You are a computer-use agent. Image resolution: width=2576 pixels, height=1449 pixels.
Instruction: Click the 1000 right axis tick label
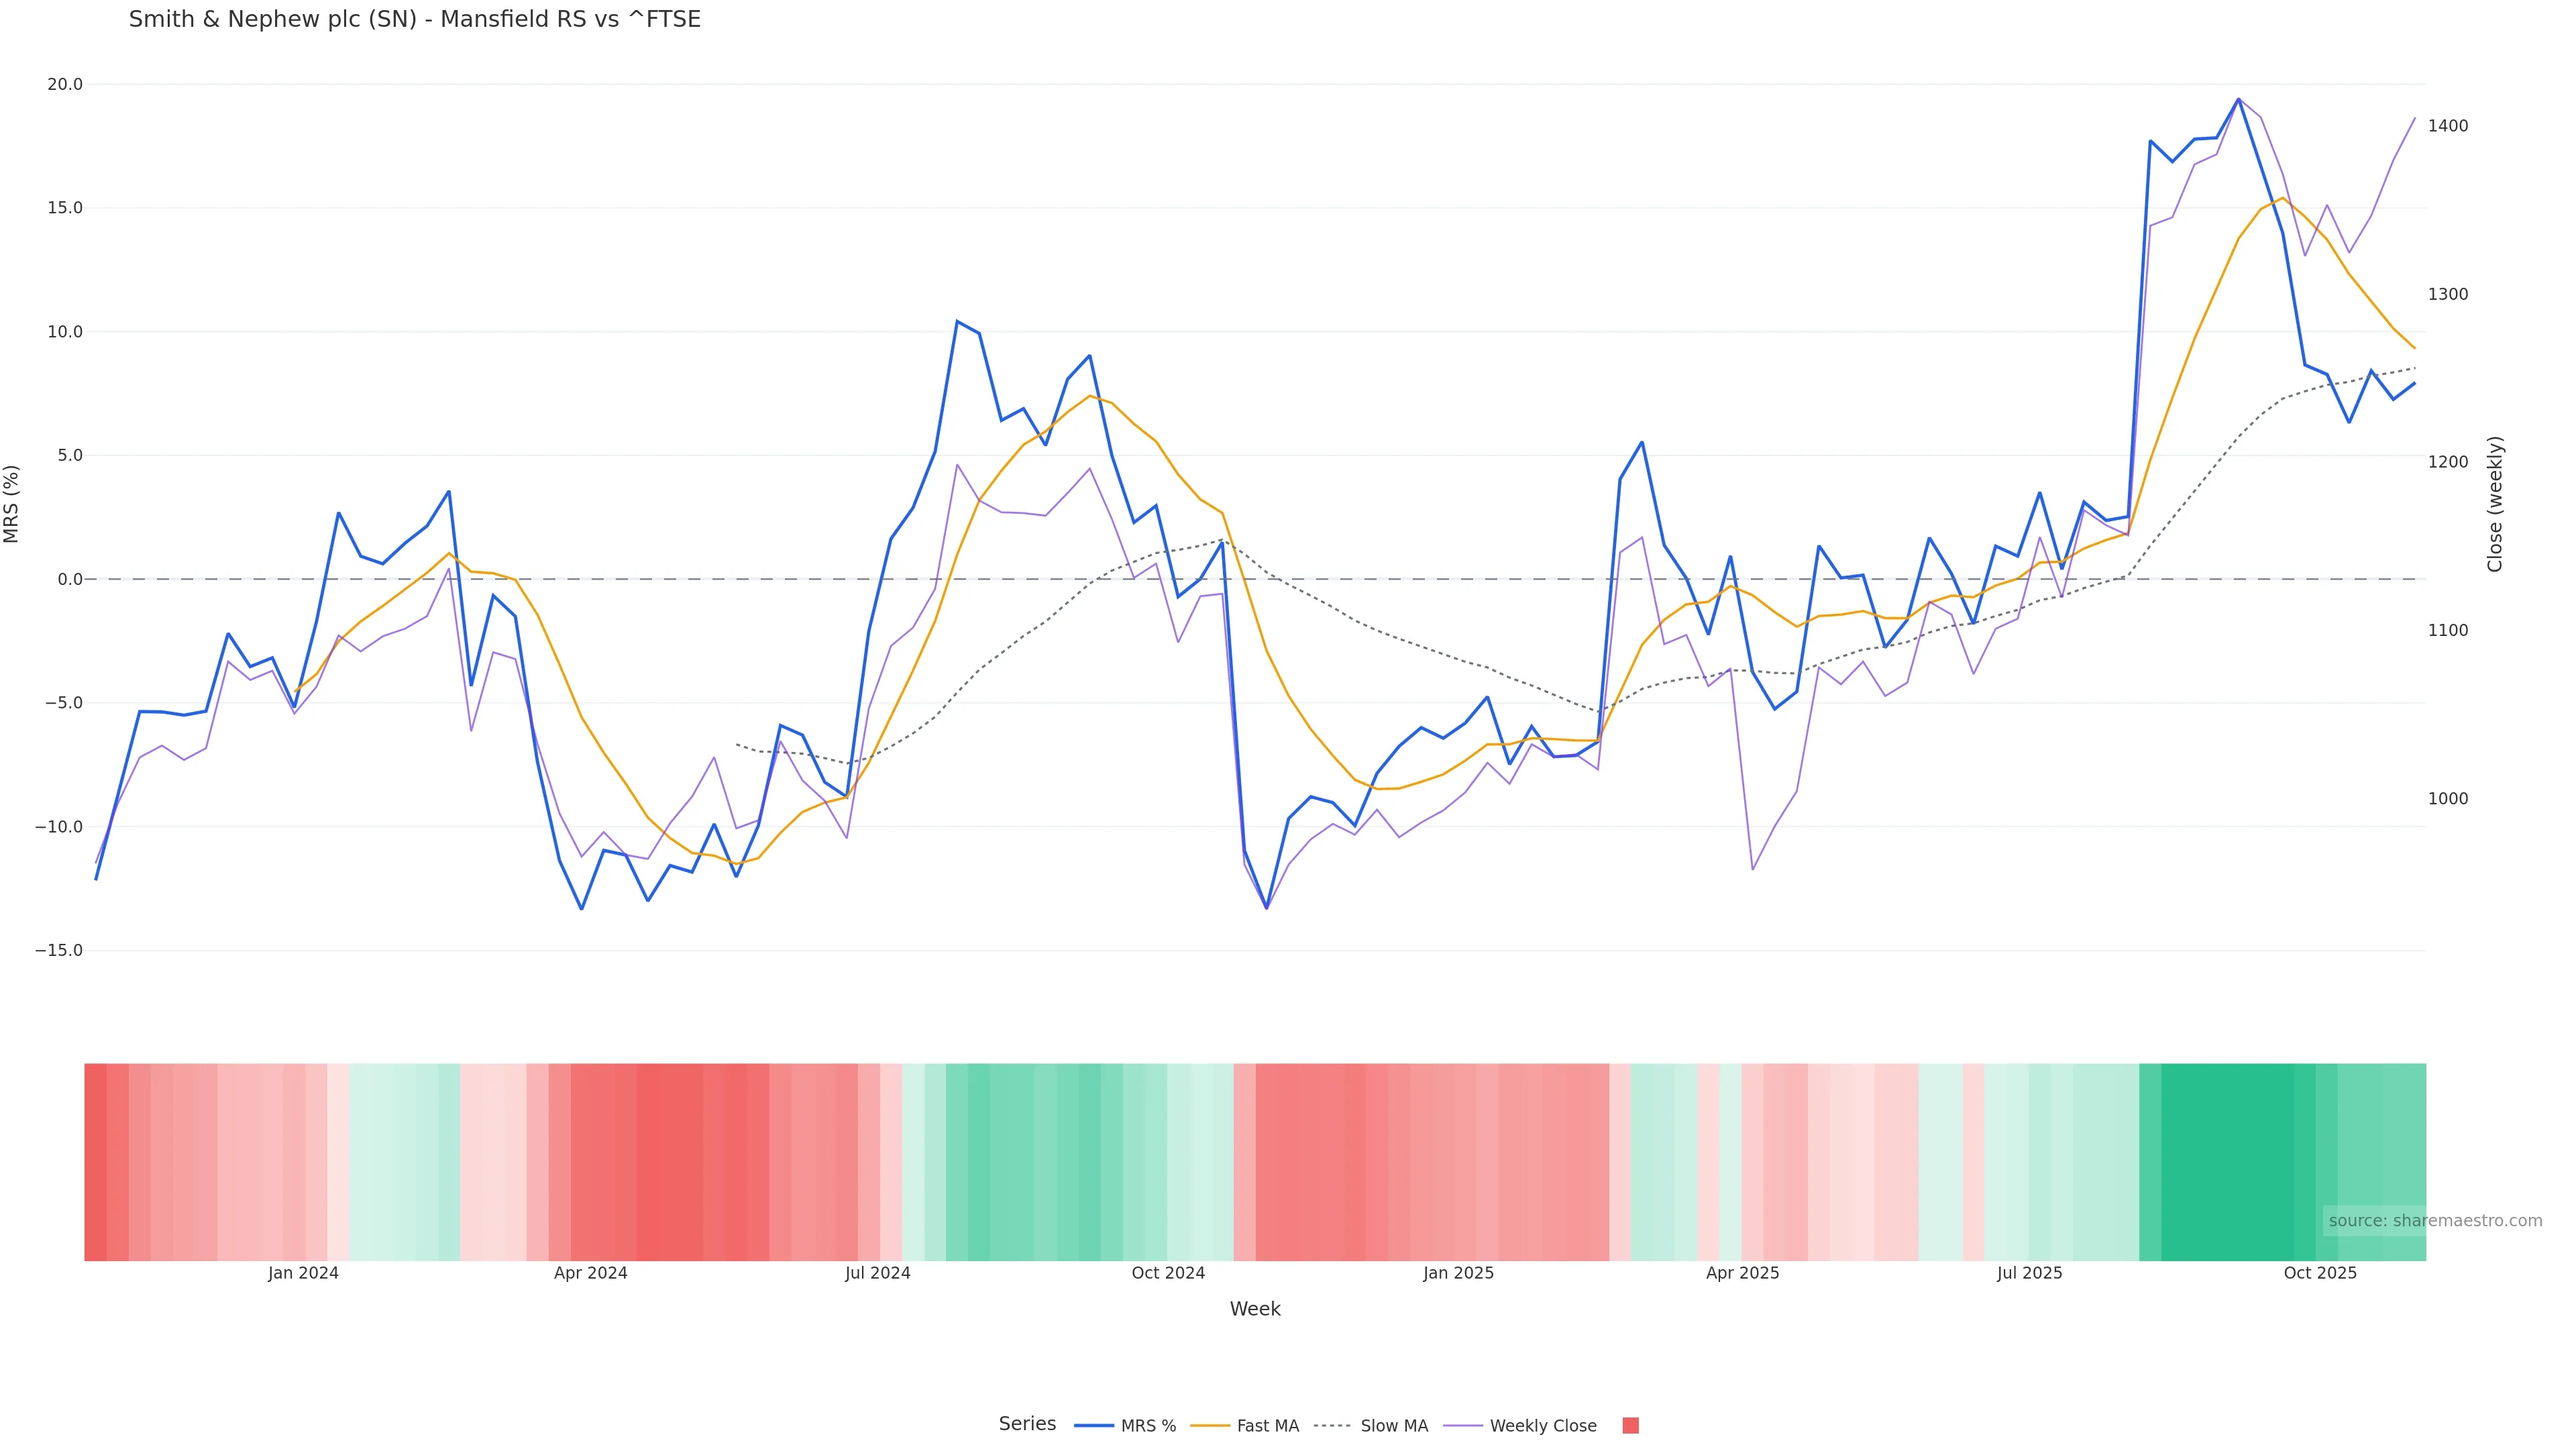click(2447, 799)
